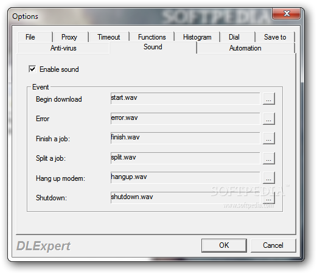The width and height of the screenshot is (317, 274).
Task: Click the Finish a job sound field
Action: 185,138
